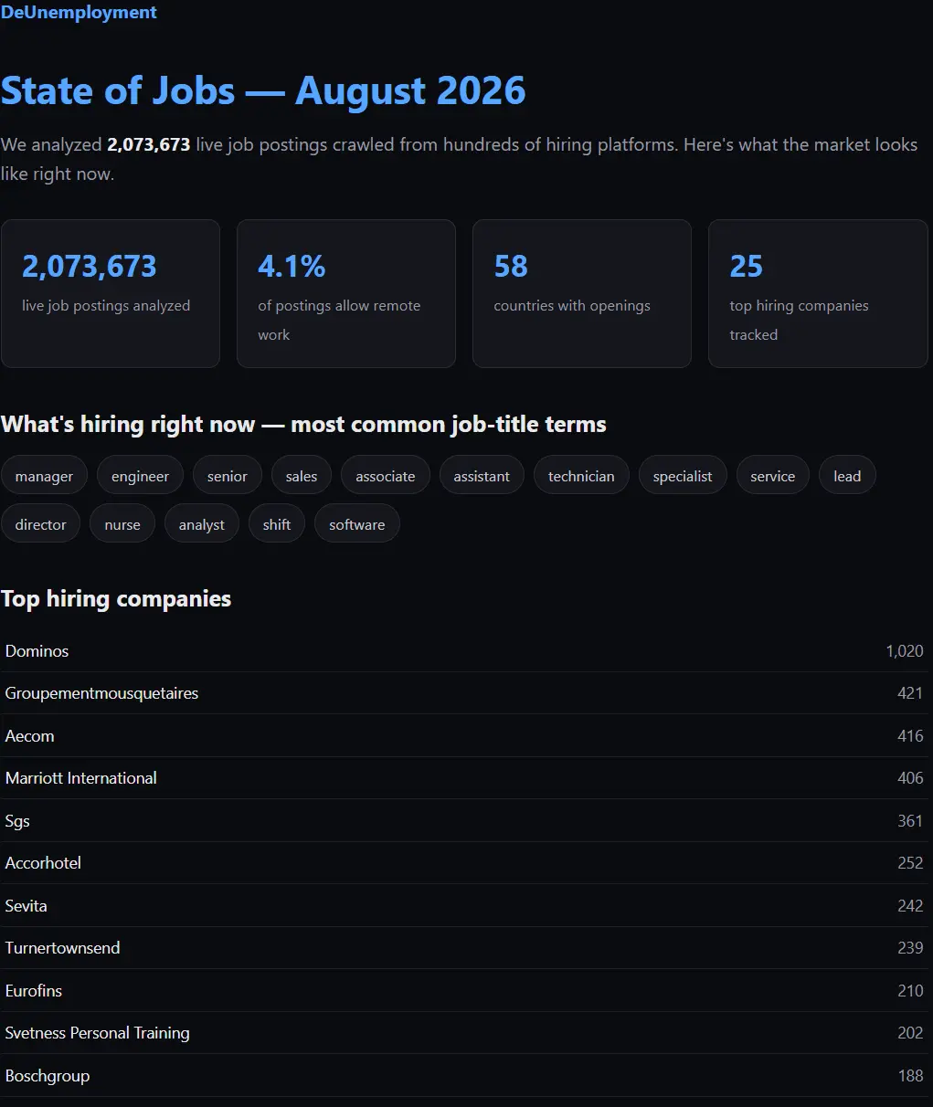Click the live job postings analyzed card
This screenshot has width=933, height=1107.
point(111,293)
